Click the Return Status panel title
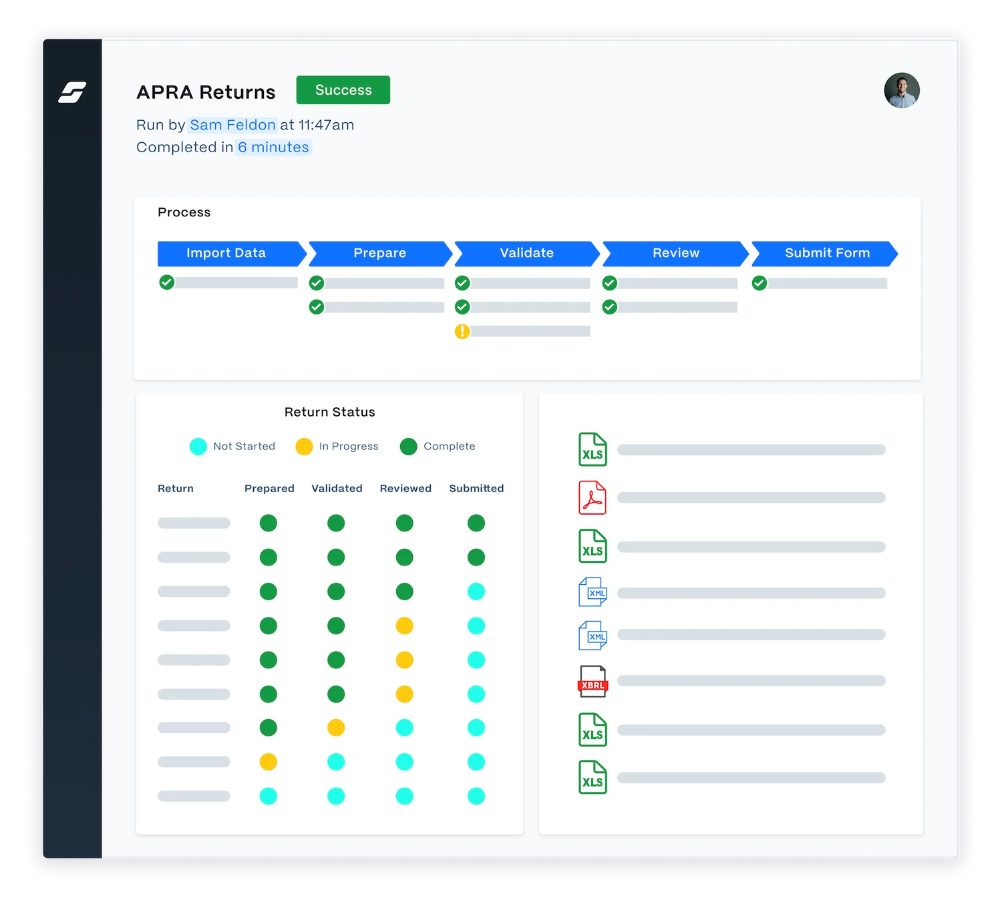 coord(330,413)
